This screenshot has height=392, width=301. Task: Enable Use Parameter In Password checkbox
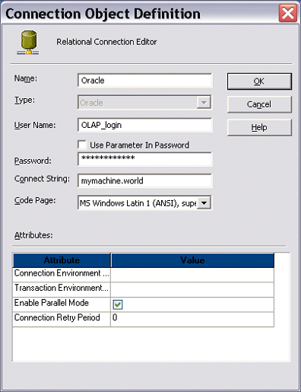tap(82, 145)
